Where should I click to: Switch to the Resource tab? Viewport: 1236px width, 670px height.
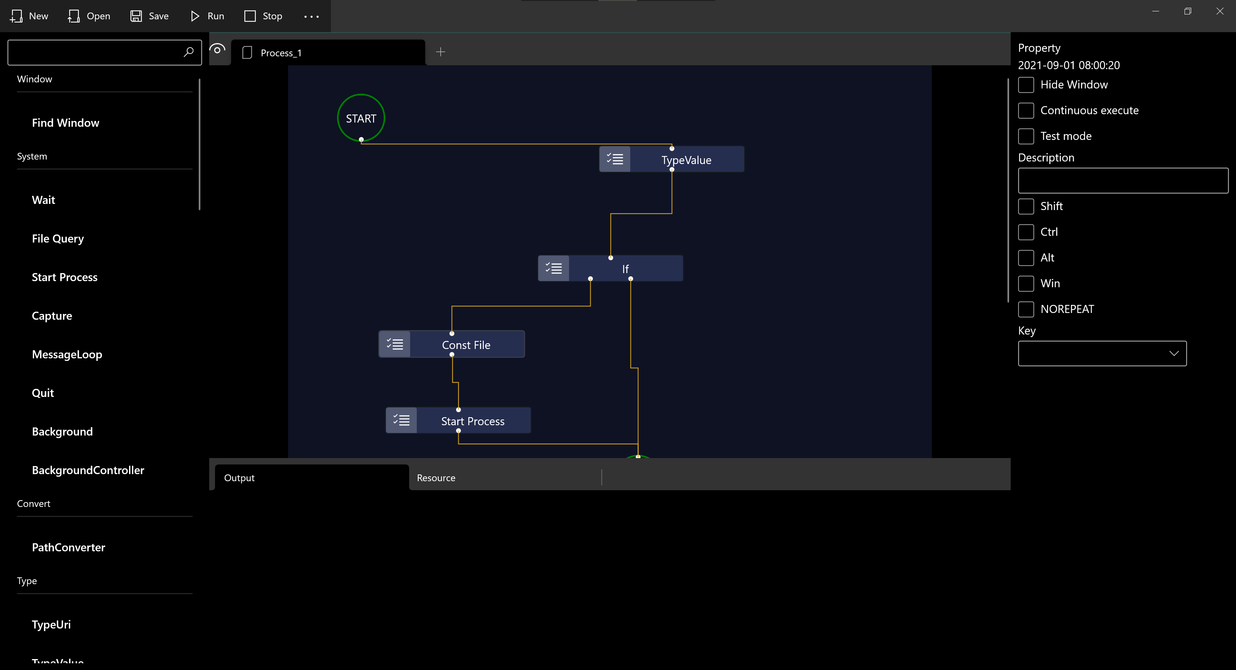pyautogui.click(x=436, y=478)
